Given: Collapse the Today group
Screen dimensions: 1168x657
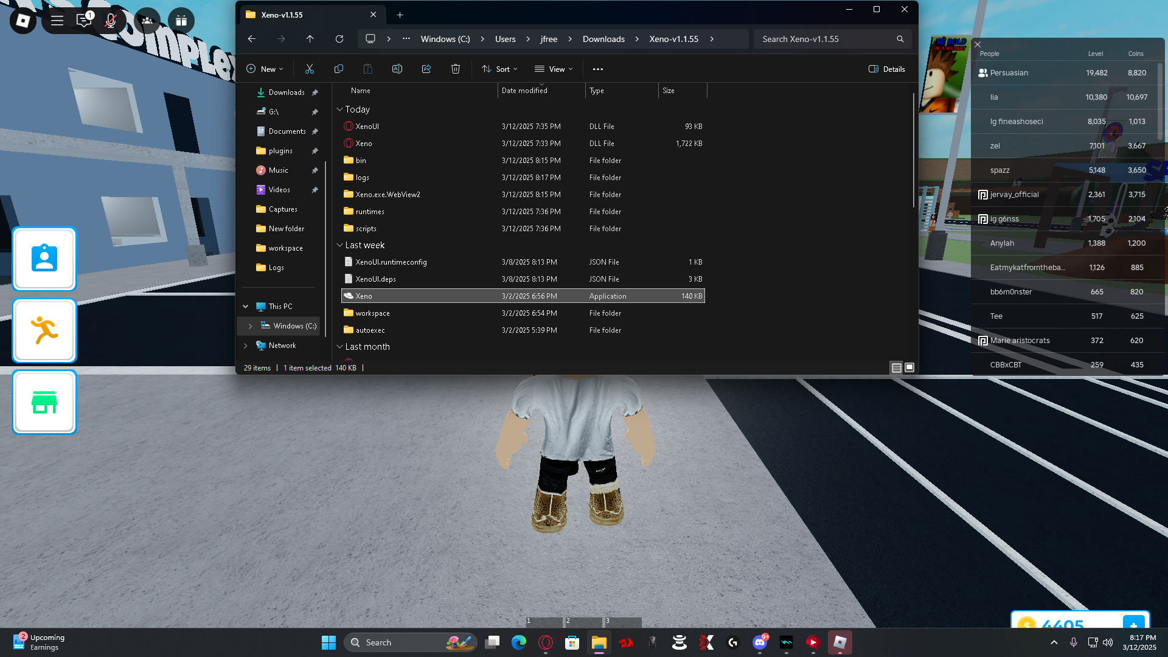Looking at the screenshot, I should click(340, 109).
